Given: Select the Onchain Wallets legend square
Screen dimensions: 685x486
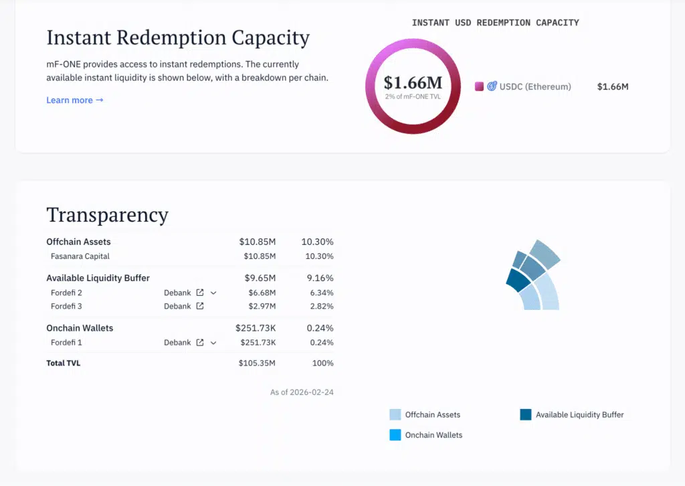Looking at the screenshot, I should (x=395, y=435).
